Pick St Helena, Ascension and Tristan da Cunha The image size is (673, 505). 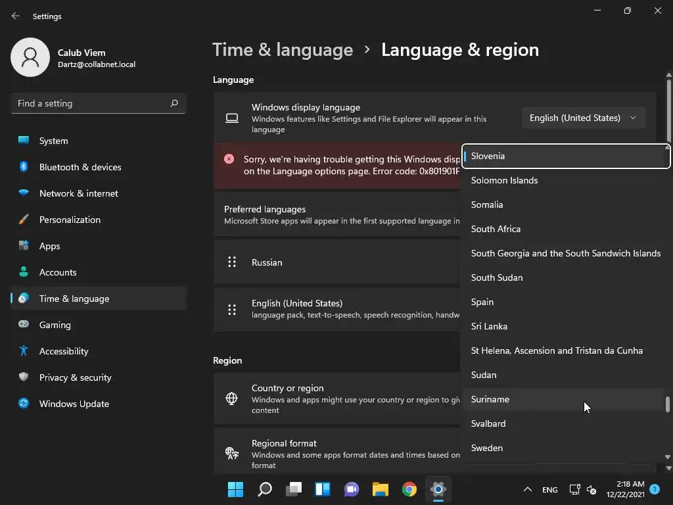pyautogui.click(x=564, y=351)
